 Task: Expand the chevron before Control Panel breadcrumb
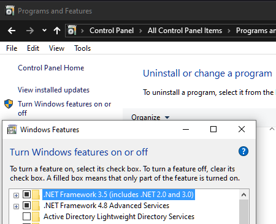click(x=82, y=31)
